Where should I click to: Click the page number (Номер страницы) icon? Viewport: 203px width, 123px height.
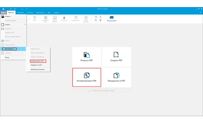(x=86, y=17)
